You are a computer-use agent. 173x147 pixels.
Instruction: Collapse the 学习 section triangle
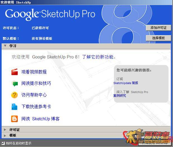tap(5, 46)
